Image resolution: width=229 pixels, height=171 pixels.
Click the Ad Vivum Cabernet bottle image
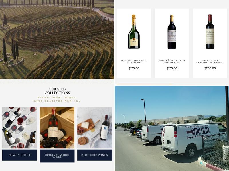[x=210, y=32]
